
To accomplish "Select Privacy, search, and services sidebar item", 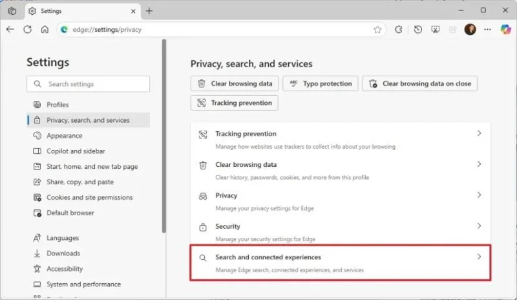I will (x=88, y=120).
